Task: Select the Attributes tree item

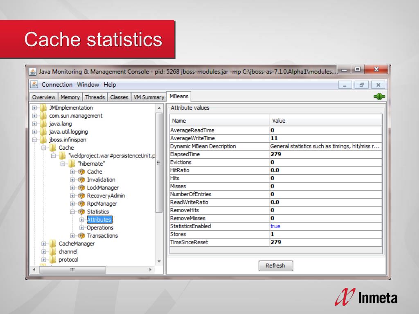Action: tap(99, 220)
